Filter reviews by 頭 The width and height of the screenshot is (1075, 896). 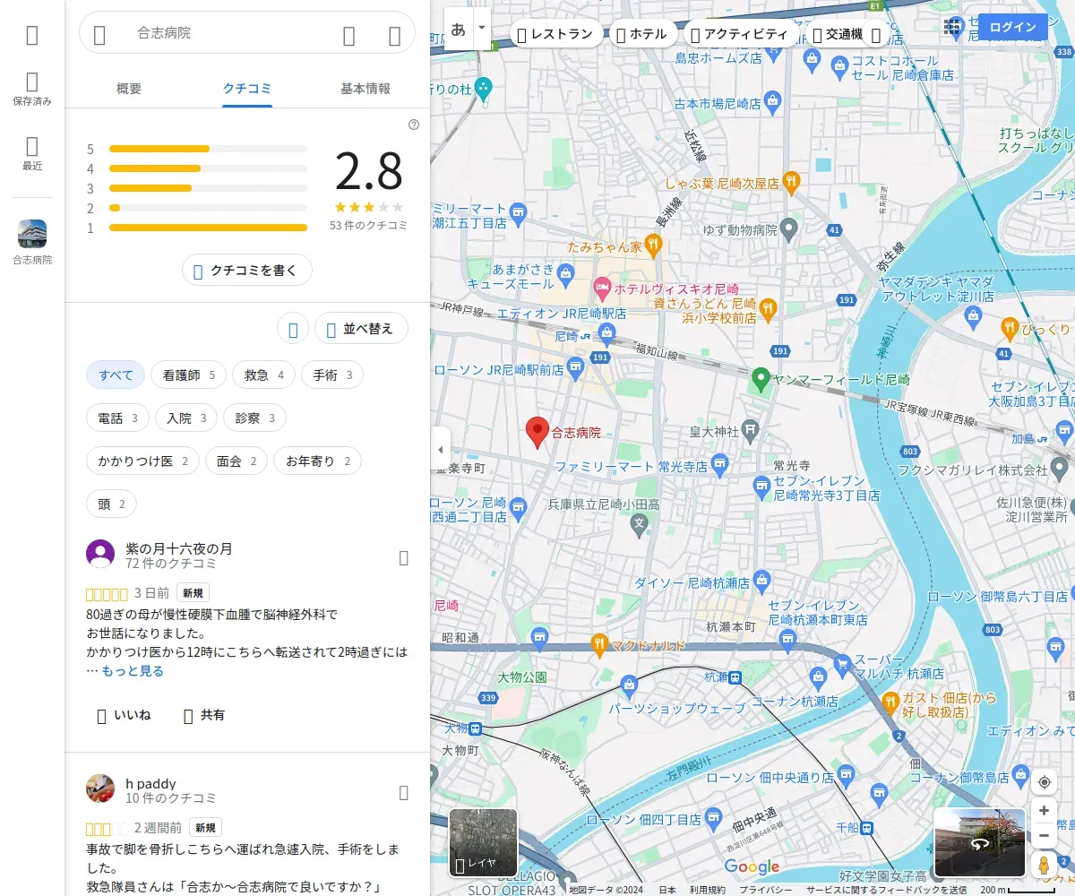111,504
